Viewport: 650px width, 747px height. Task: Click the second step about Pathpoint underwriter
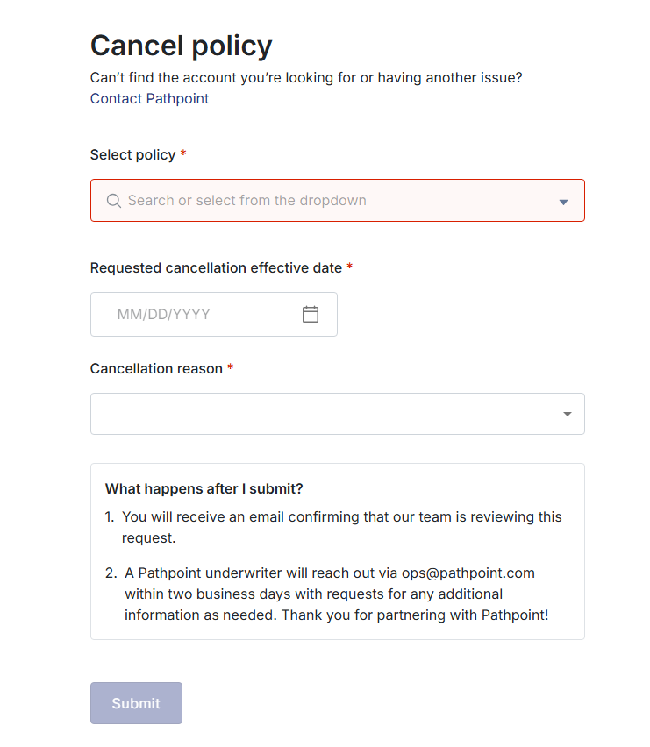point(336,594)
